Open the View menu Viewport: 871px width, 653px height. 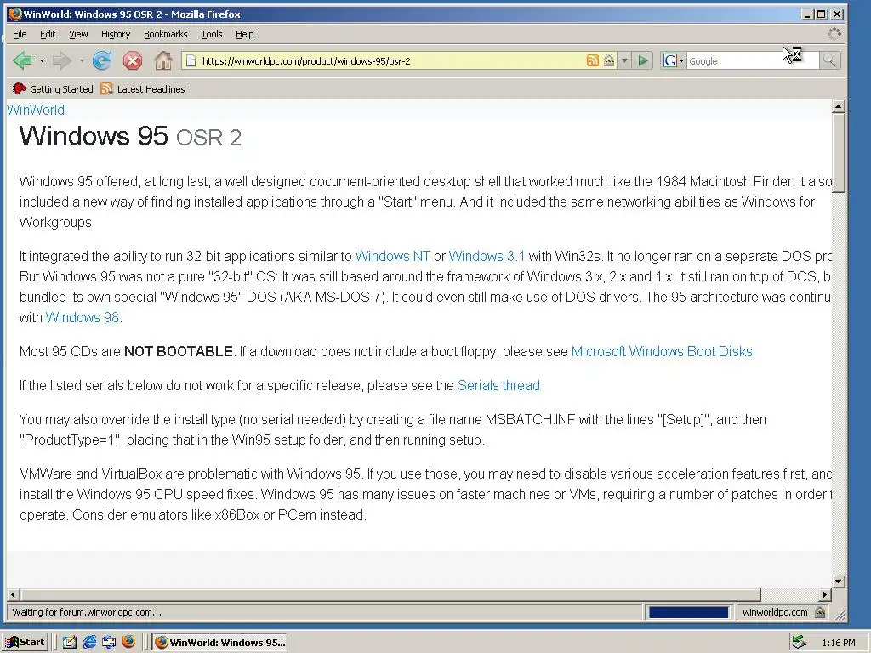coord(78,34)
